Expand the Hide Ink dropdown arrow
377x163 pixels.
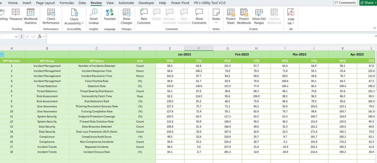pos(293,23)
